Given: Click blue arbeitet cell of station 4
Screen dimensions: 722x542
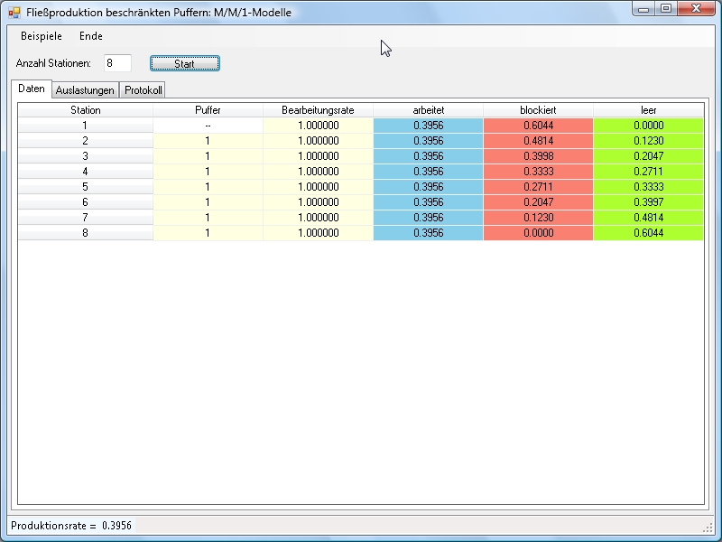Looking at the screenshot, I should 428,172.
